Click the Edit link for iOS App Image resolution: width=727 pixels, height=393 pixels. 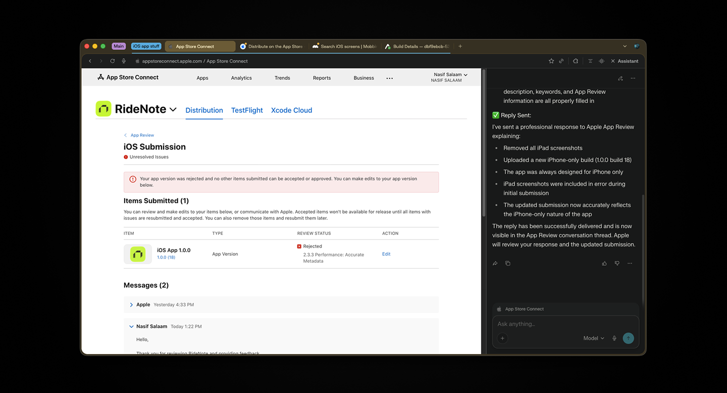click(386, 254)
